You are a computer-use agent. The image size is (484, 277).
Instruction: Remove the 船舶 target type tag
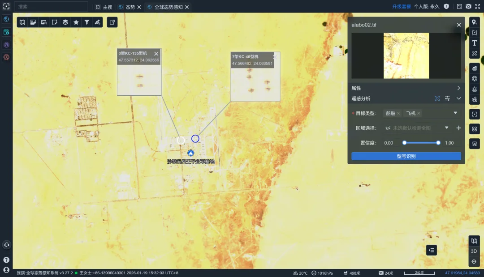pos(398,113)
